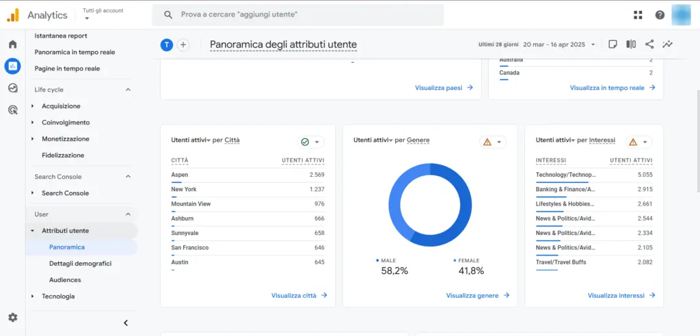
Task: Open dropdown arrow in Interessi card status
Action: [x=645, y=142]
